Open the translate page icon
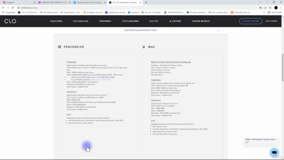 pos(260,8)
